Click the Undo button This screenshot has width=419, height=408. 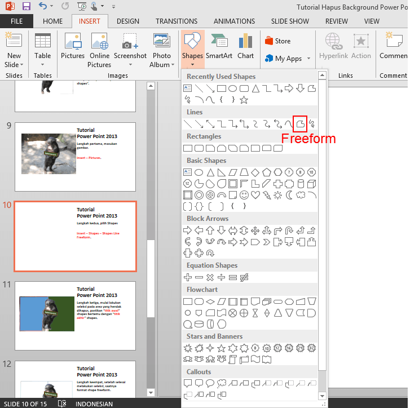pyautogui.click(x=42, y=6)
